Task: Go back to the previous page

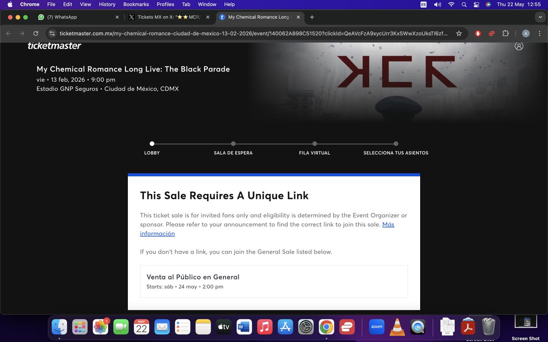Action: [9, 33]
